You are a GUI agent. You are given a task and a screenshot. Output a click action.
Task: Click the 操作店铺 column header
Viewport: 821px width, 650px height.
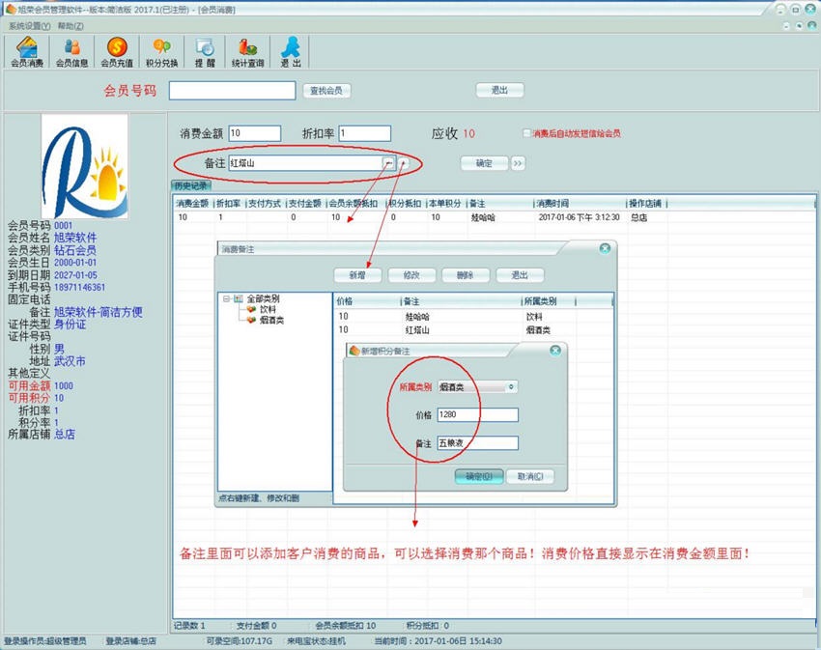tap(646, 203)
